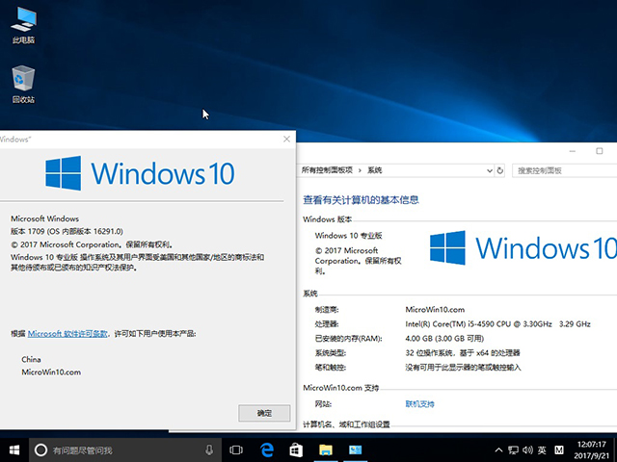Click the 确定 button in About Windows
This screenshot has height=462, width=617.
(x=264, y=412)
